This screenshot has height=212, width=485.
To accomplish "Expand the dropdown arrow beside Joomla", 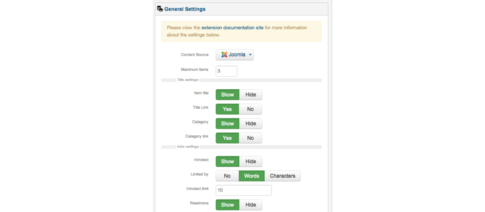I will pos(250,55).
